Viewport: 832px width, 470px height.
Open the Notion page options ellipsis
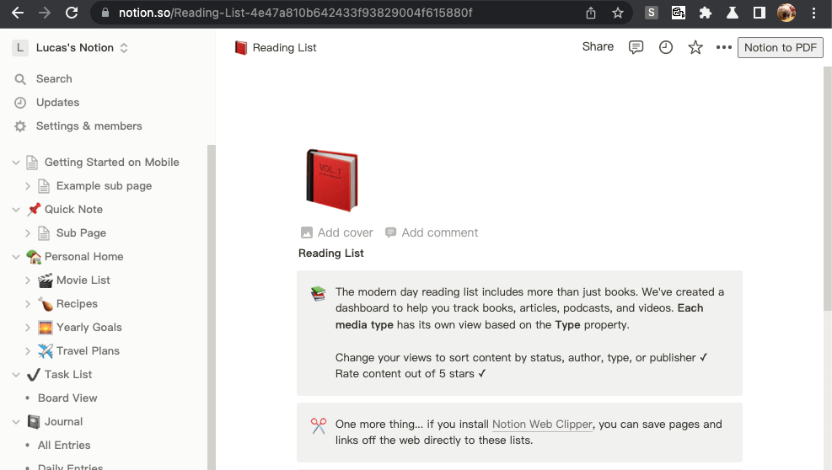pyautogui.click(x=724, y=47)
